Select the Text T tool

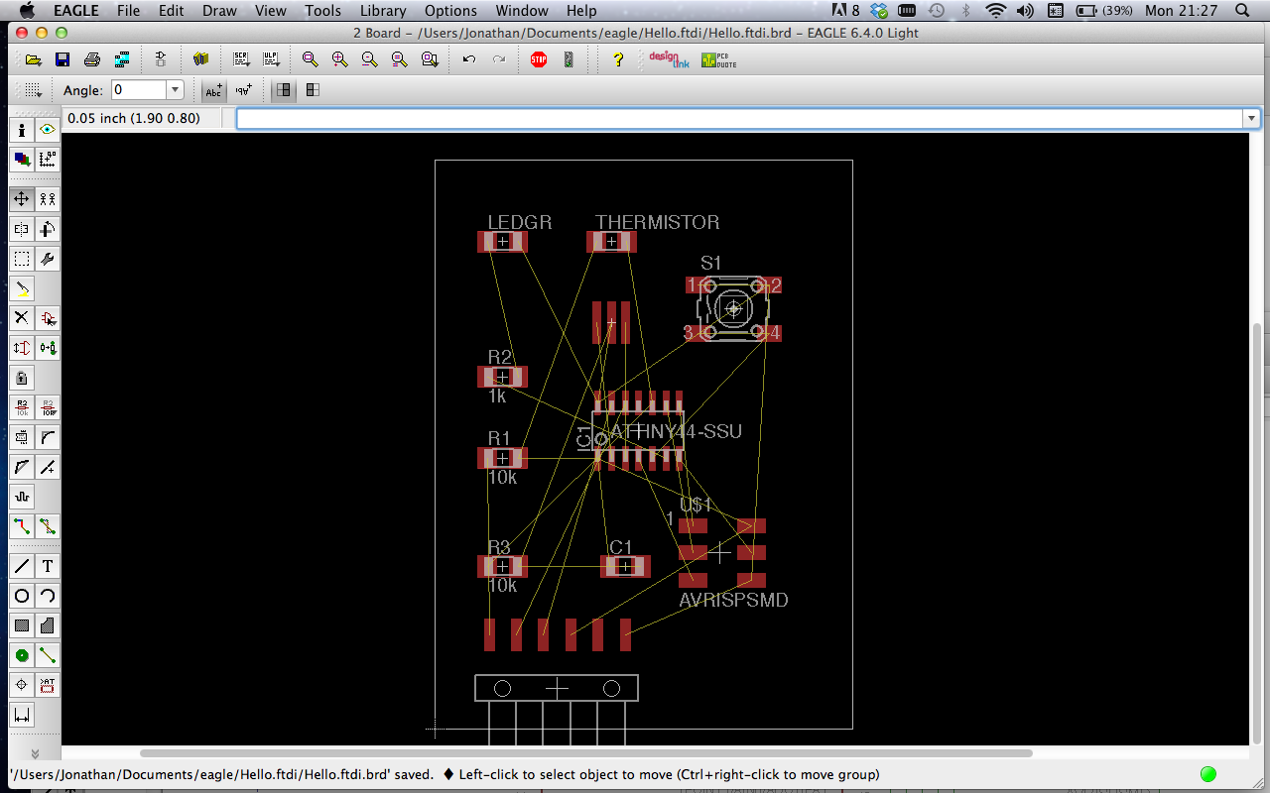tap(48, 566)
